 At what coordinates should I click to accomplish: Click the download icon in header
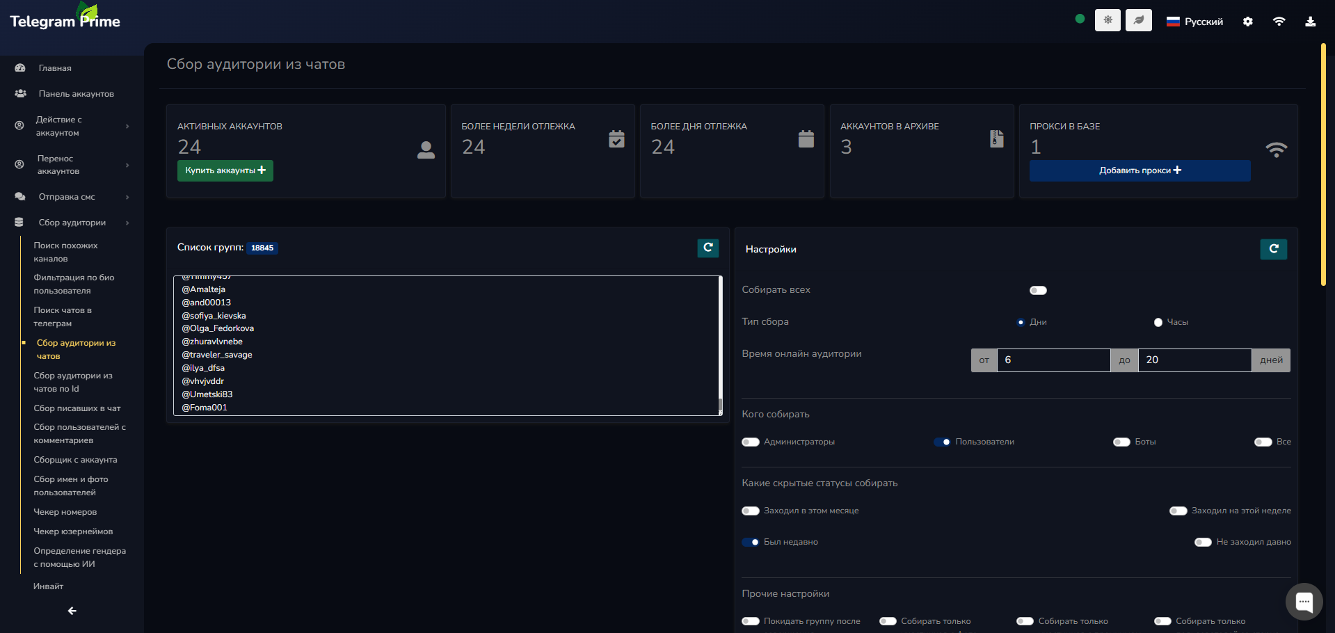[1310, 22]
